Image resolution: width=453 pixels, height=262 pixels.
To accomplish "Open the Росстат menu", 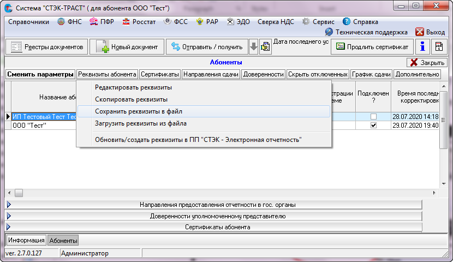I will pyautogui.click(x=139, y=22).
